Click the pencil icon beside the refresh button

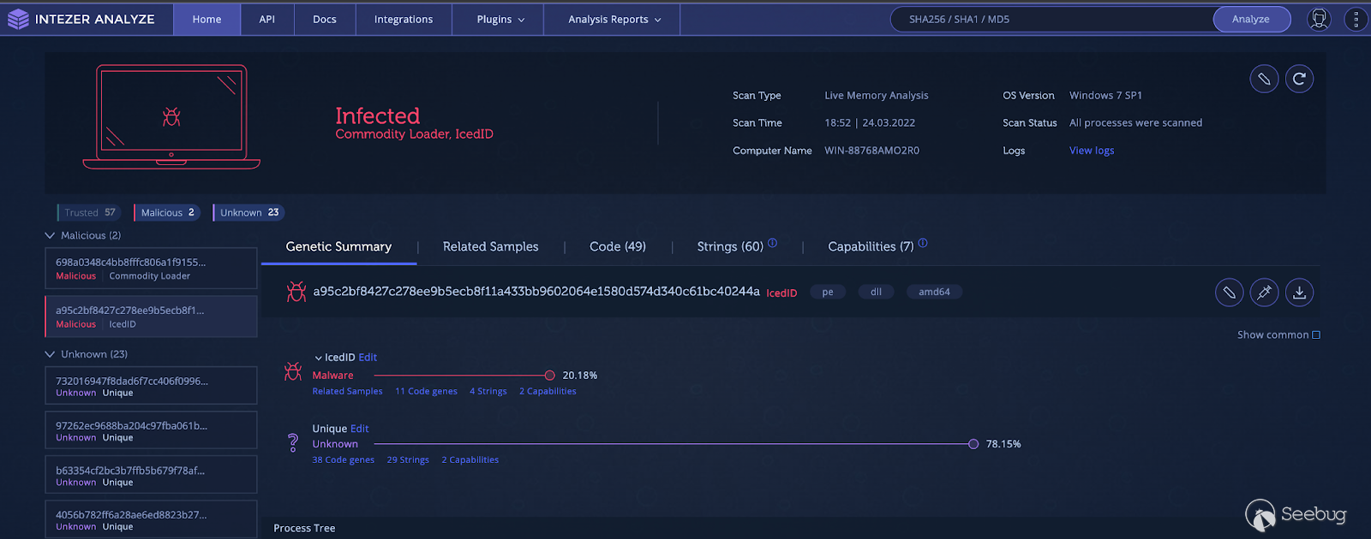click(1264, 79)
